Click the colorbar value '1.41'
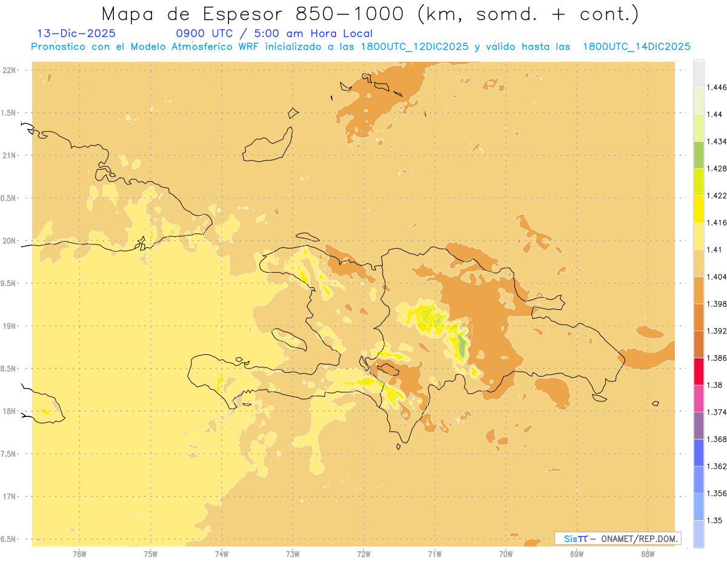727x562 pixels. 715,250
